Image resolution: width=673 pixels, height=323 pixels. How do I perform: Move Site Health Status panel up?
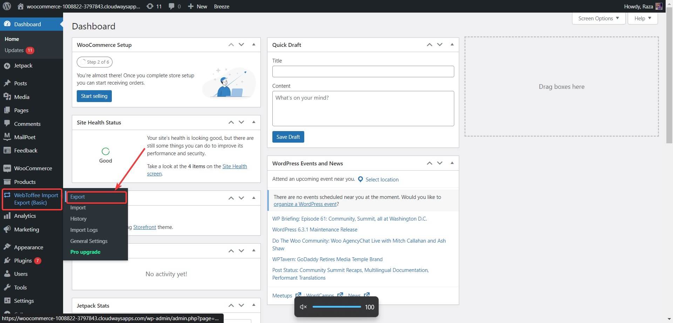(x=231, y=122)
